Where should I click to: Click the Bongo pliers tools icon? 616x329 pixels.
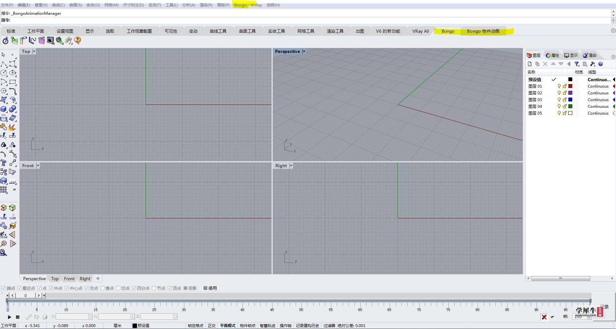pos(69,40)
